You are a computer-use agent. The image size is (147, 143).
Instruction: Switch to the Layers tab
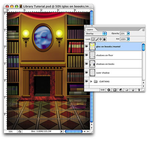pos(90,29)
